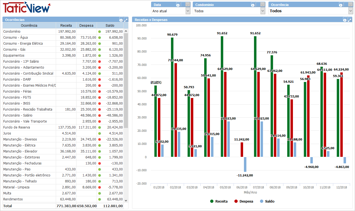Open the Data dropdown showing Ano atual

(x=188, y=11)
